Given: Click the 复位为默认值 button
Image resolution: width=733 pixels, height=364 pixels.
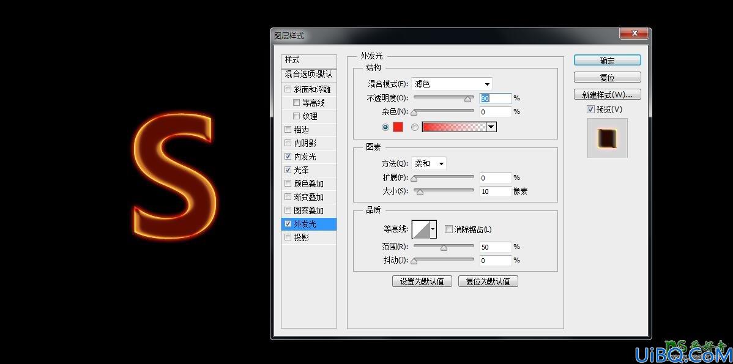Looking at the screenshot, I should click(488, 281).
